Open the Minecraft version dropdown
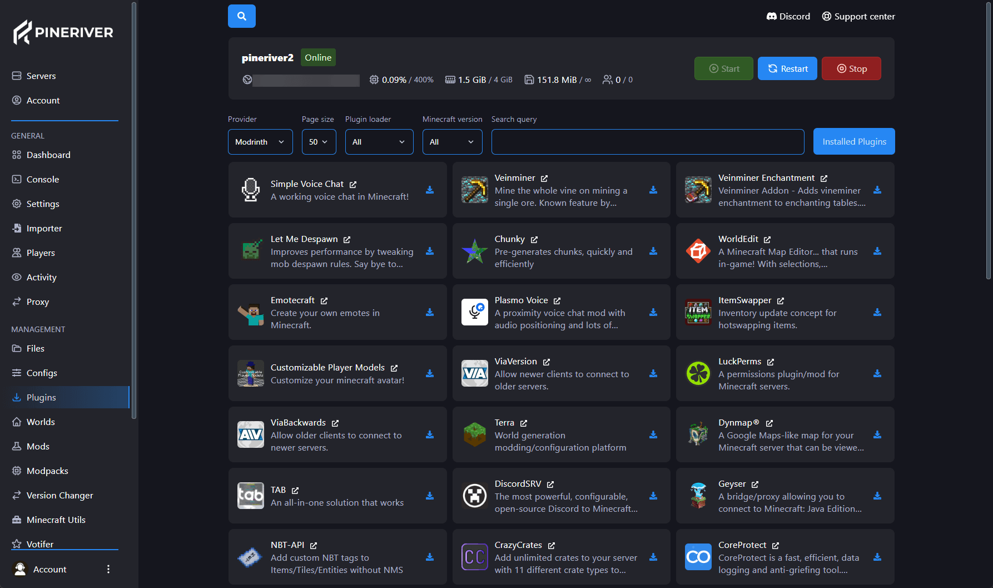 453,142
